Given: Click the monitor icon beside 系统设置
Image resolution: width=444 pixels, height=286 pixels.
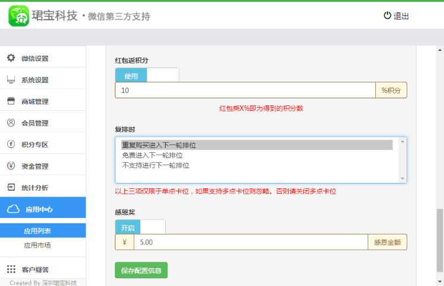Looking at the screenshot, I should (11, 79).
